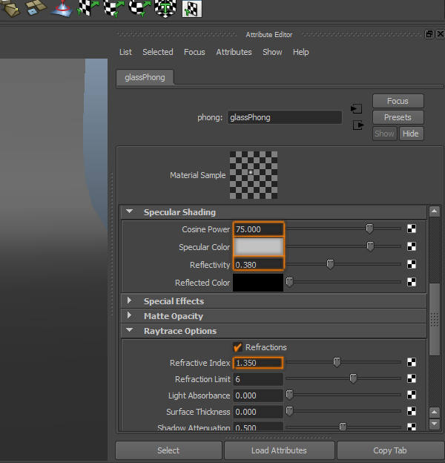Click the checkered sphere with T icon

click(165, 8)
